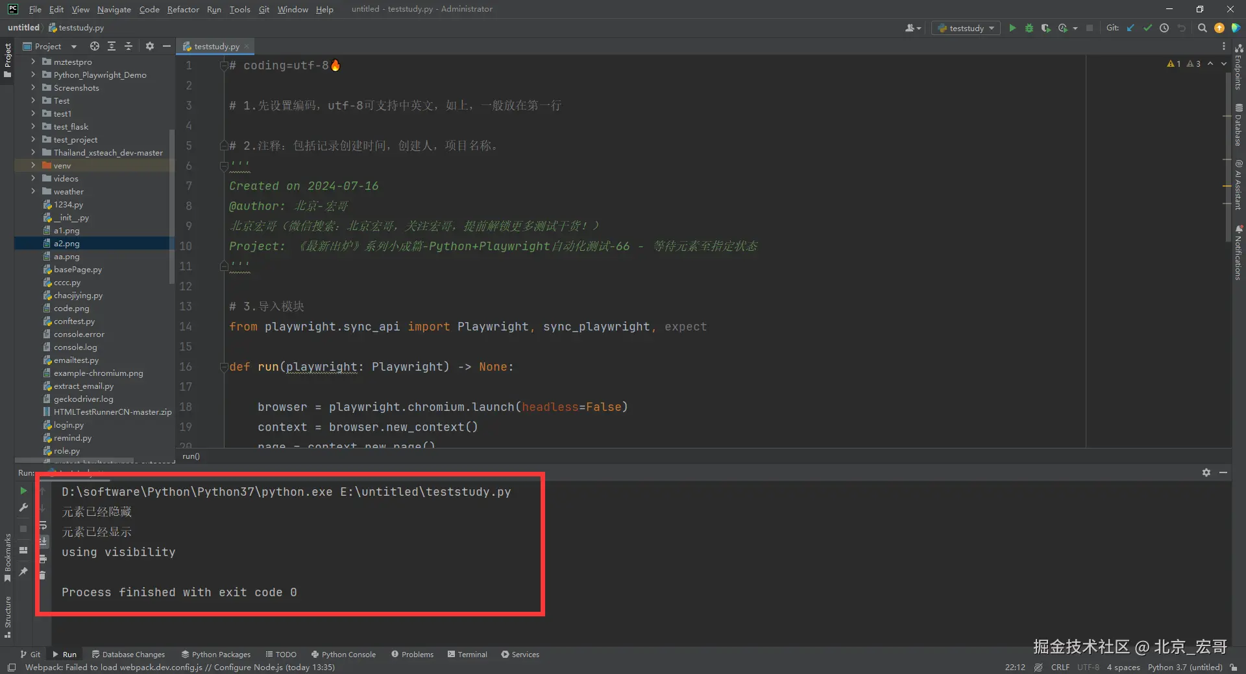Click the orange IDE update arrow icon

[1219, 28]
